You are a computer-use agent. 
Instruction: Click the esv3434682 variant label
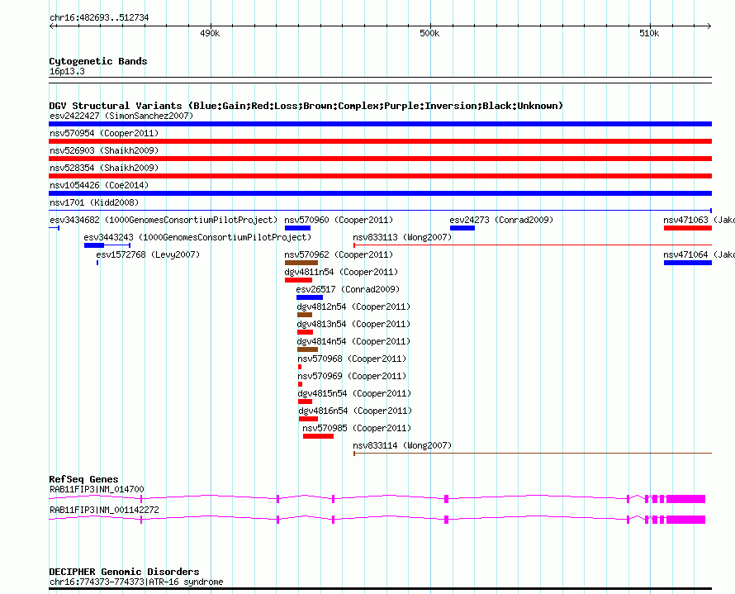[164, 220]
